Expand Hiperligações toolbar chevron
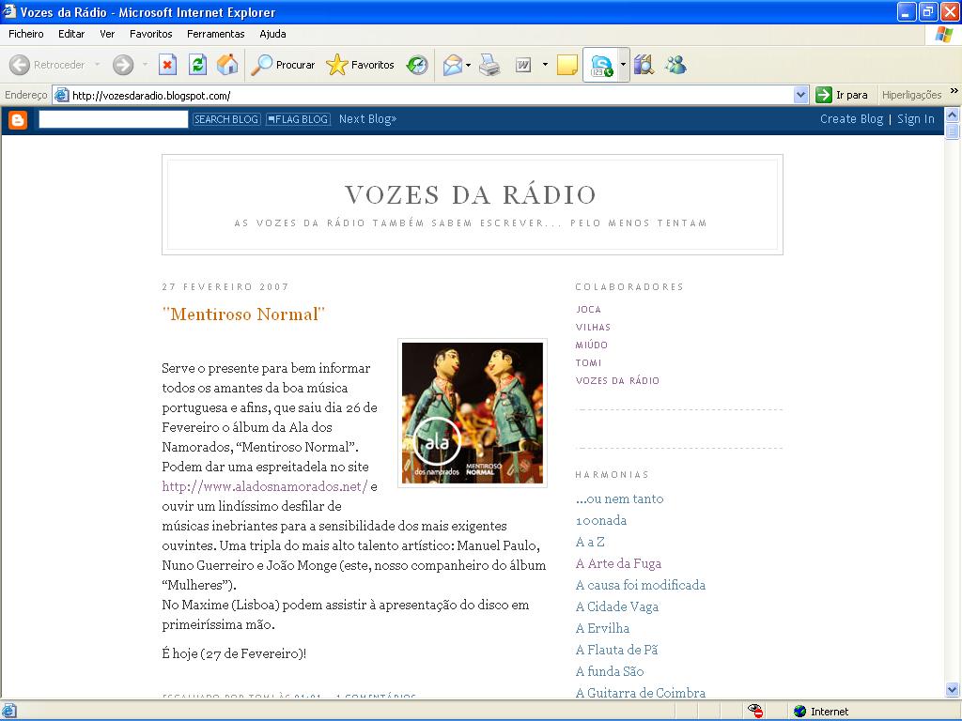The image size is (962, 721). (954, 91)
